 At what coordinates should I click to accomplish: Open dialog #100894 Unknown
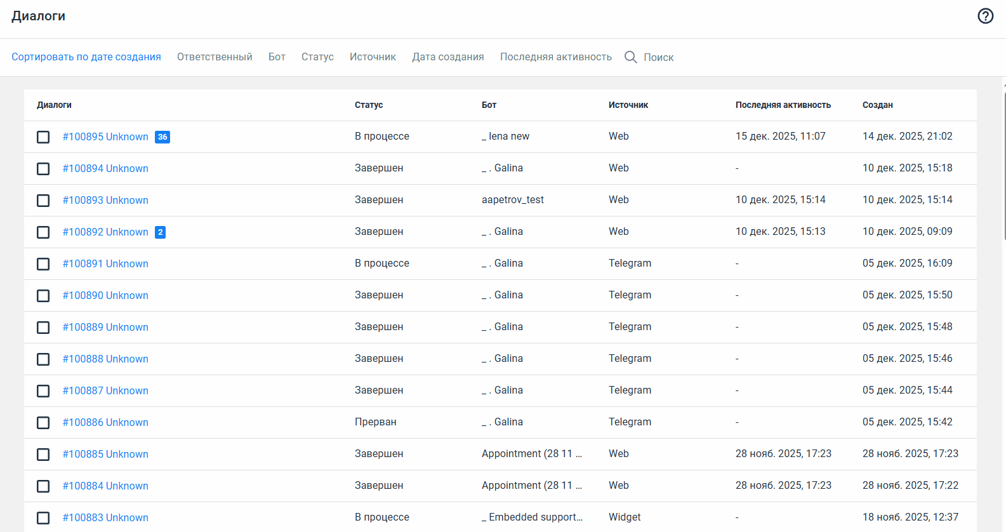[x=105, y=169]
